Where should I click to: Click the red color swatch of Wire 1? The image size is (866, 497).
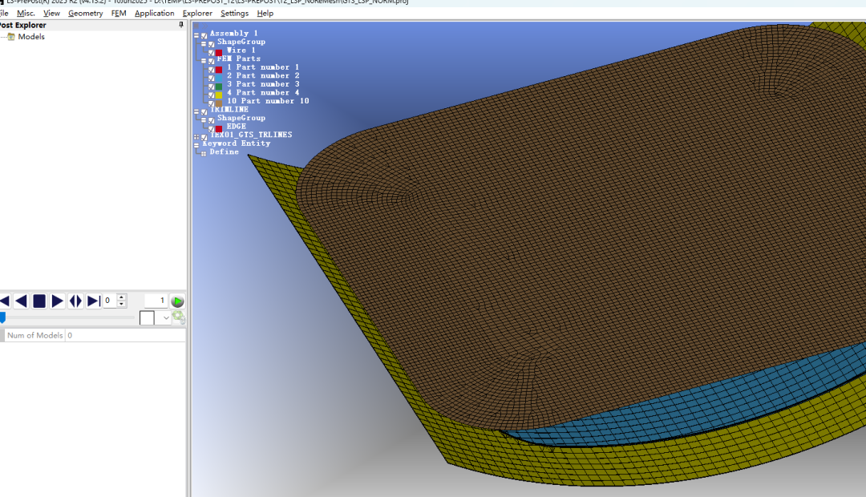point(219,52)
